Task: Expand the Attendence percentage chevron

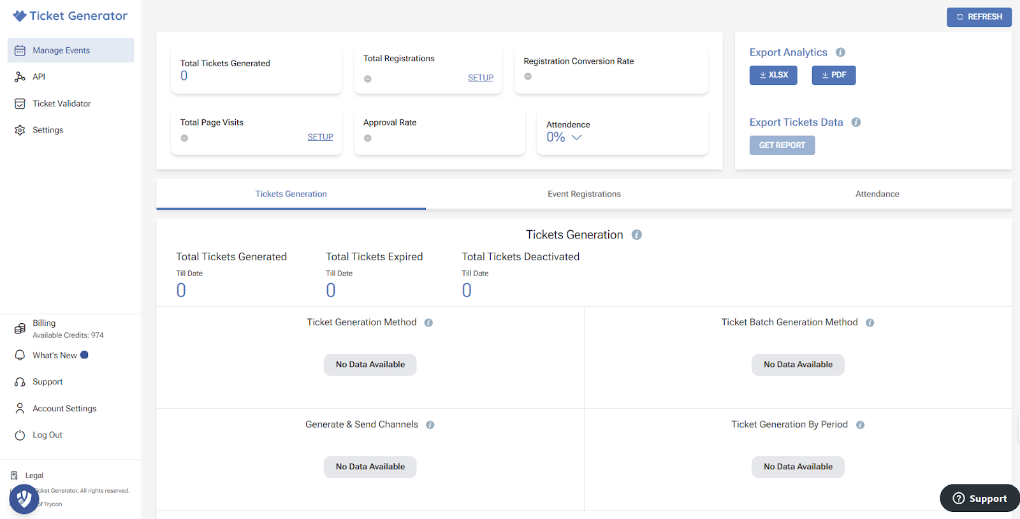Action: 577,138
